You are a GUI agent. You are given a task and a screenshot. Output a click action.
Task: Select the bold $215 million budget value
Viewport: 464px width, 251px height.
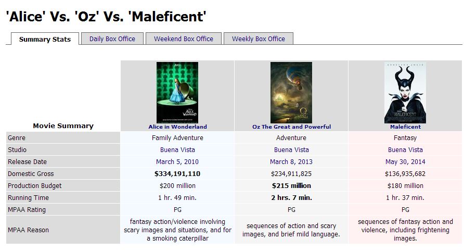pyautogui.click(x=291, y=186)
